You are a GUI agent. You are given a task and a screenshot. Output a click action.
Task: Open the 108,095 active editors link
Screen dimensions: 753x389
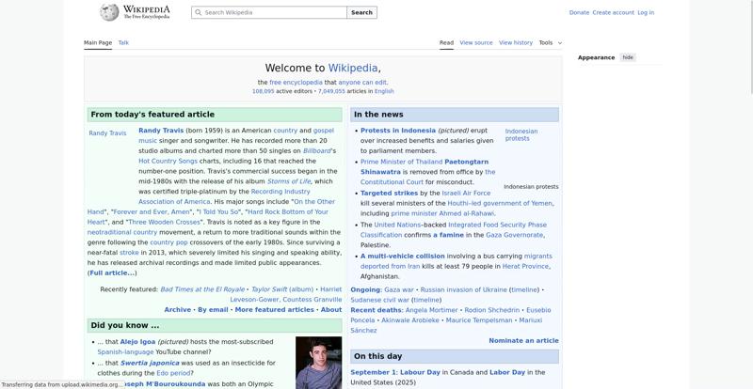point(264,91)
